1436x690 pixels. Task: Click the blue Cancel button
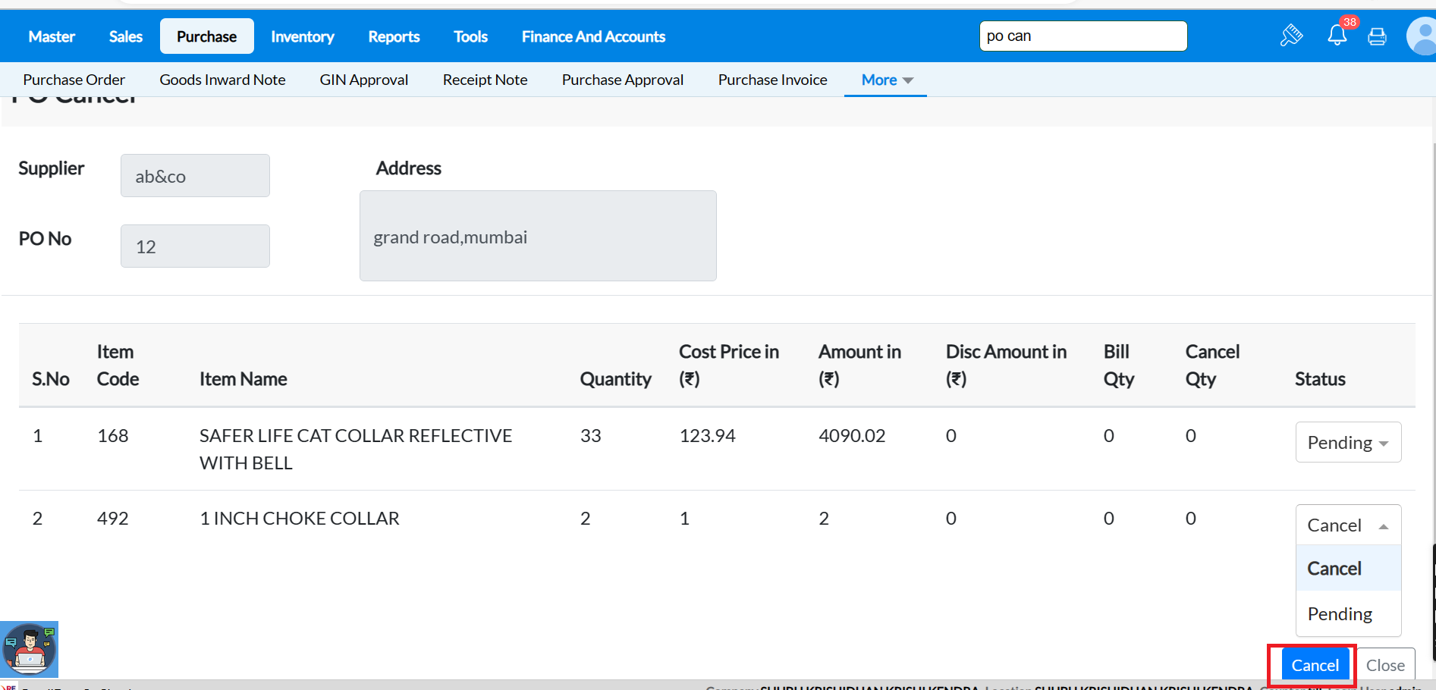pyautogui.click(x=1315, y=665)
